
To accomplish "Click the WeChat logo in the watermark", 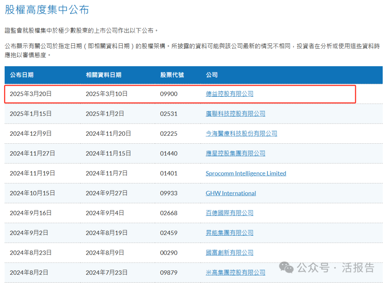I will [x=287, y=267].
